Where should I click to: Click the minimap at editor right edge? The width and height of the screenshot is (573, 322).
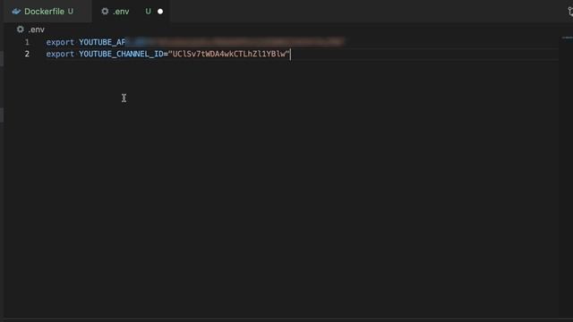click(x=567, y=38)
